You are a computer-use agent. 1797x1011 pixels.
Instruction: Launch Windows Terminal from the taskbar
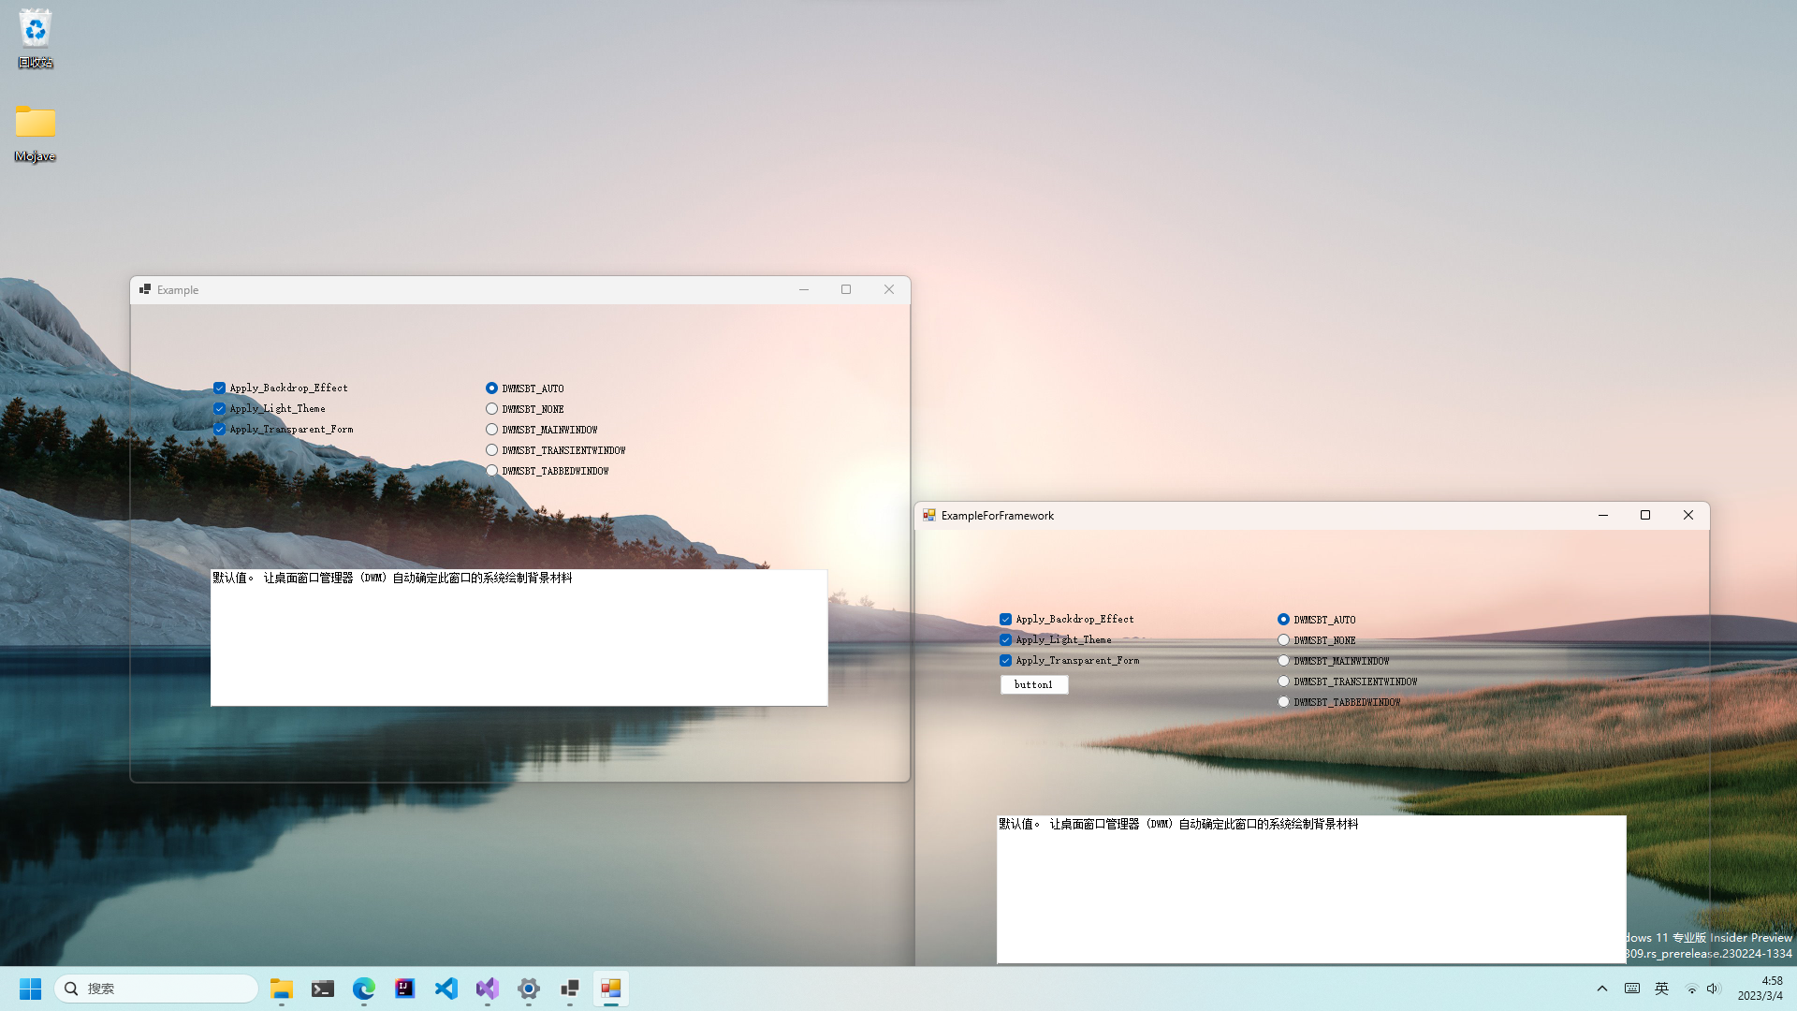coord(323,989)
